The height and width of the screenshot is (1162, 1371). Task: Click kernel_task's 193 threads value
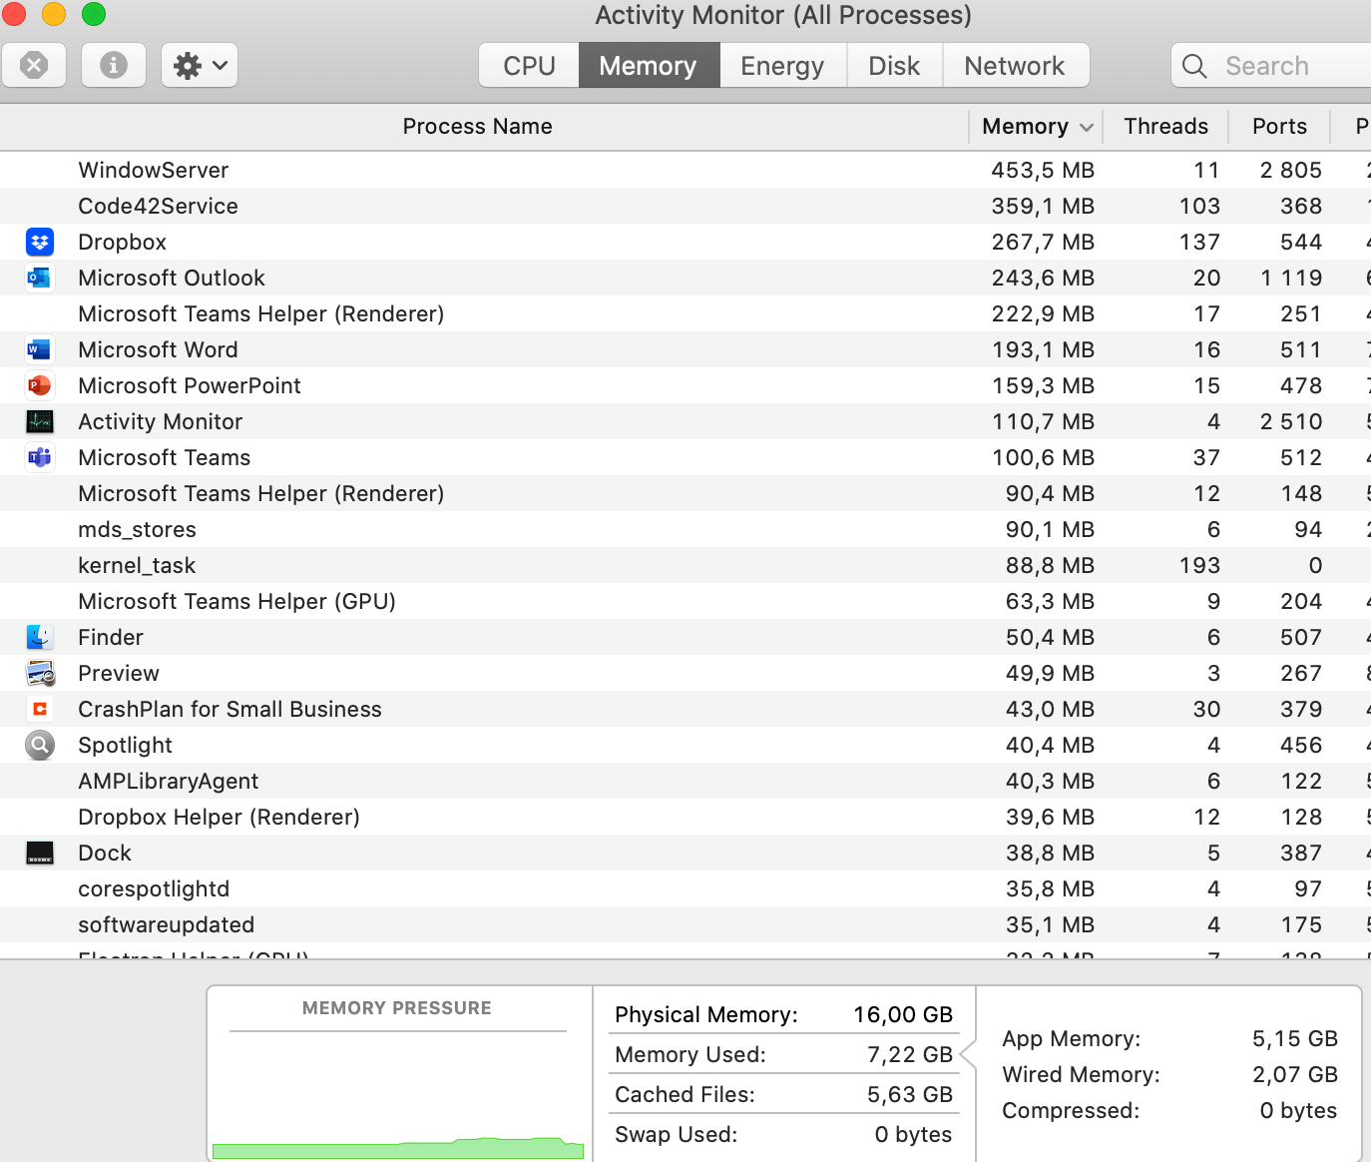tap(1199, 565)
